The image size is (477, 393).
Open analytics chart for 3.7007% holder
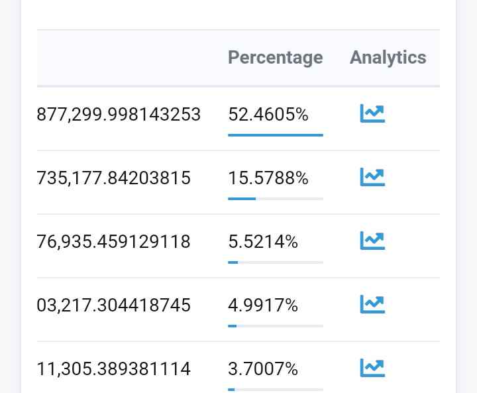pyautogui.click(x=372, y=368)
